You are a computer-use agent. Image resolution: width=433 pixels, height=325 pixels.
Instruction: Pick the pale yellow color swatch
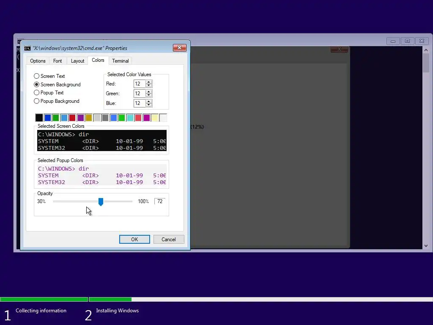point(155,118)
